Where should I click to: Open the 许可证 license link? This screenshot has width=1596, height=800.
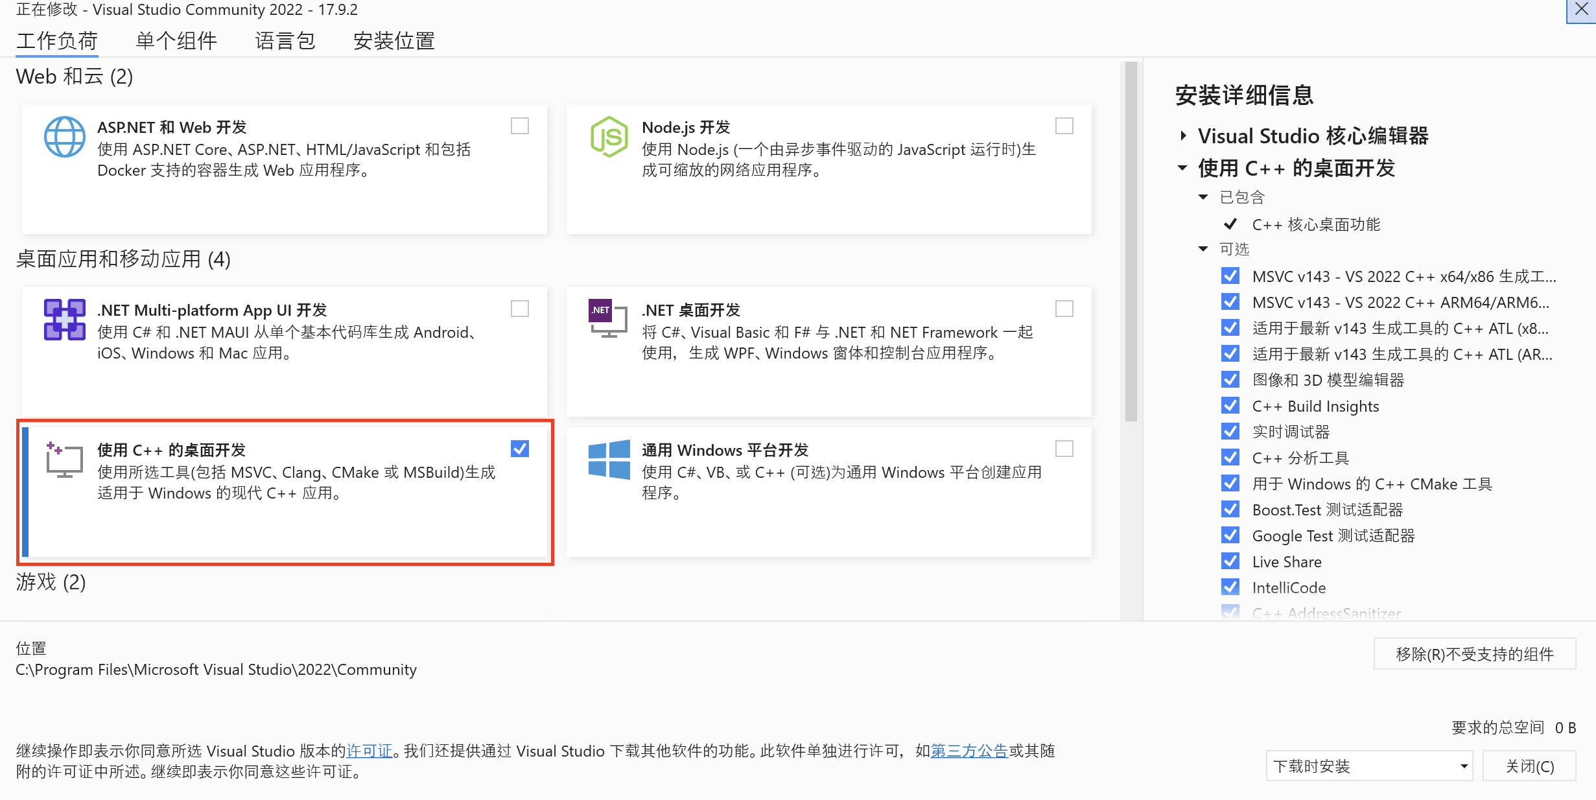pyautogui.click(x=370, y=751)
